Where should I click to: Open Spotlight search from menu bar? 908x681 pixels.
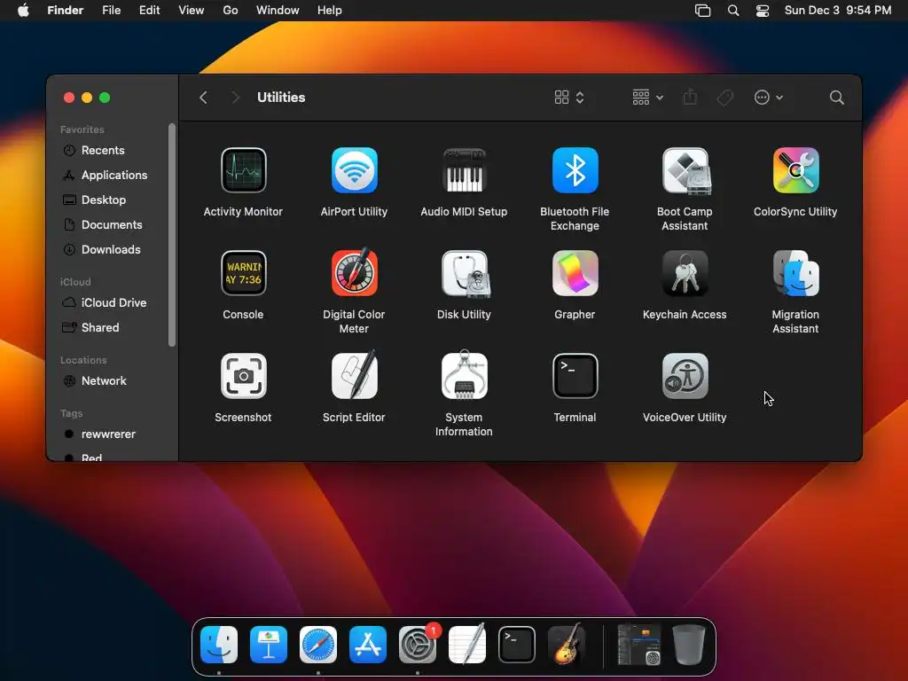[x=733, y=11]
